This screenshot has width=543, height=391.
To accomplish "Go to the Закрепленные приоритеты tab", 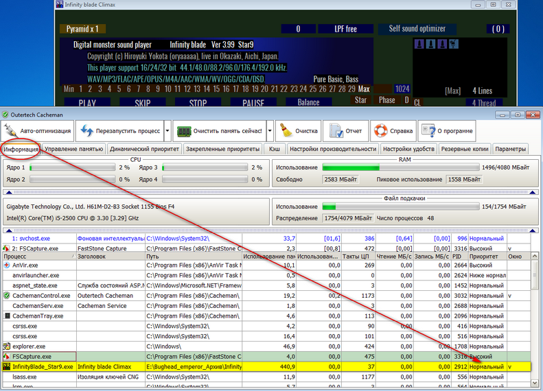I will tap(222, 149).
